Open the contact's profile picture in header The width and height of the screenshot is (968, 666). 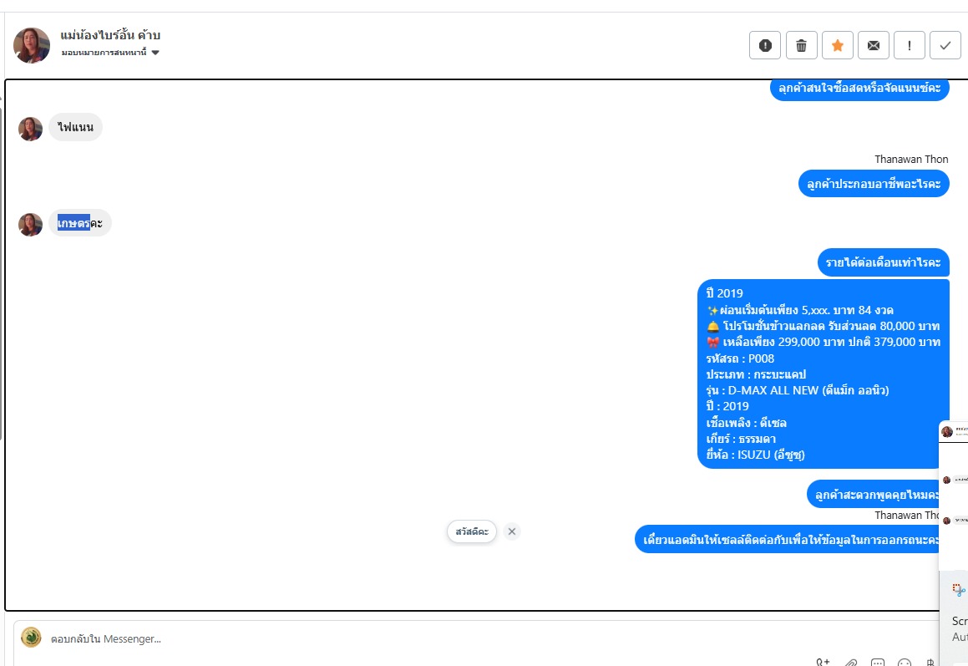pyautogui.click(x=32, y=44)
